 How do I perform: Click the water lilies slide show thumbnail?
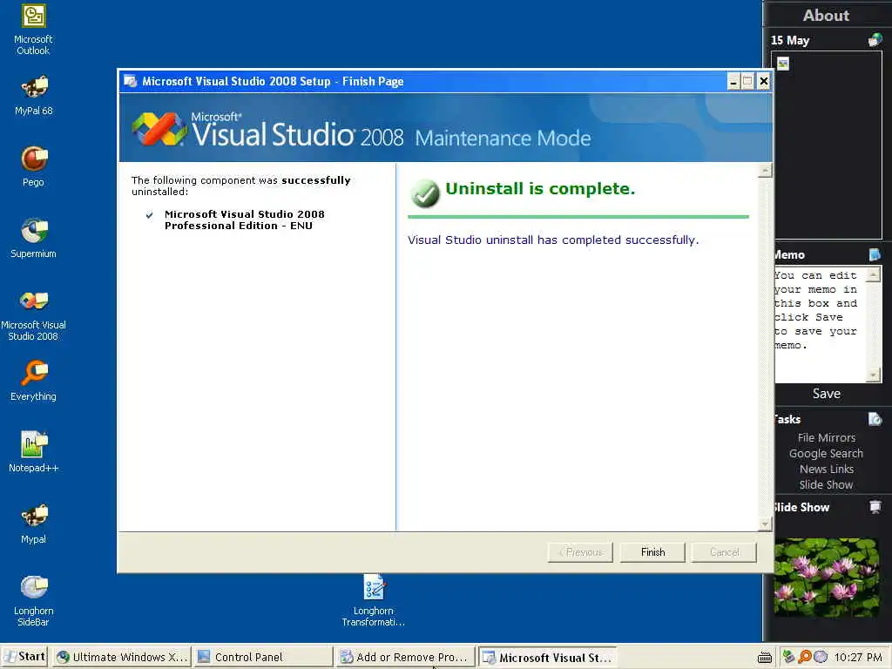point(826,578)
